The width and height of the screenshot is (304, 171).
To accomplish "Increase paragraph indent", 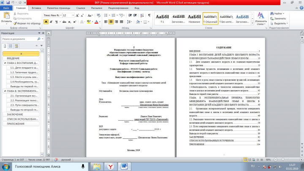I will [x=135, y=15].
